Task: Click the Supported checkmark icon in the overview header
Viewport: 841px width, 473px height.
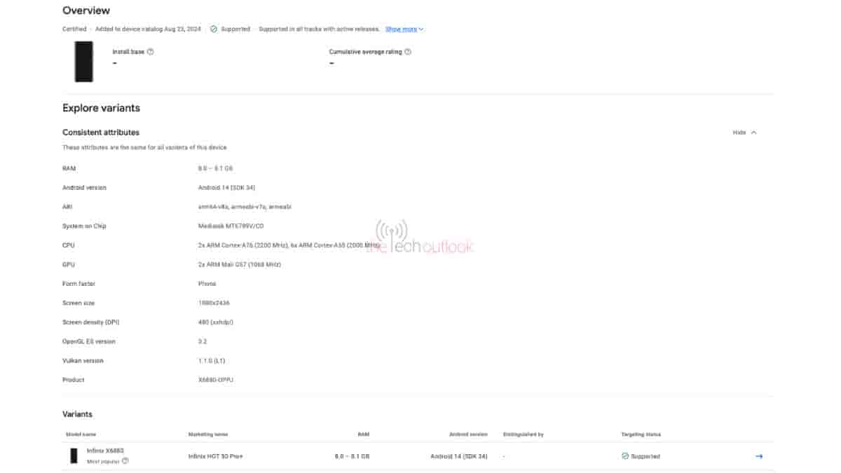Action: point(213,29)
